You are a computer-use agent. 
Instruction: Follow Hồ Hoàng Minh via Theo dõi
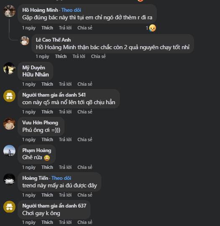point(71,10)
